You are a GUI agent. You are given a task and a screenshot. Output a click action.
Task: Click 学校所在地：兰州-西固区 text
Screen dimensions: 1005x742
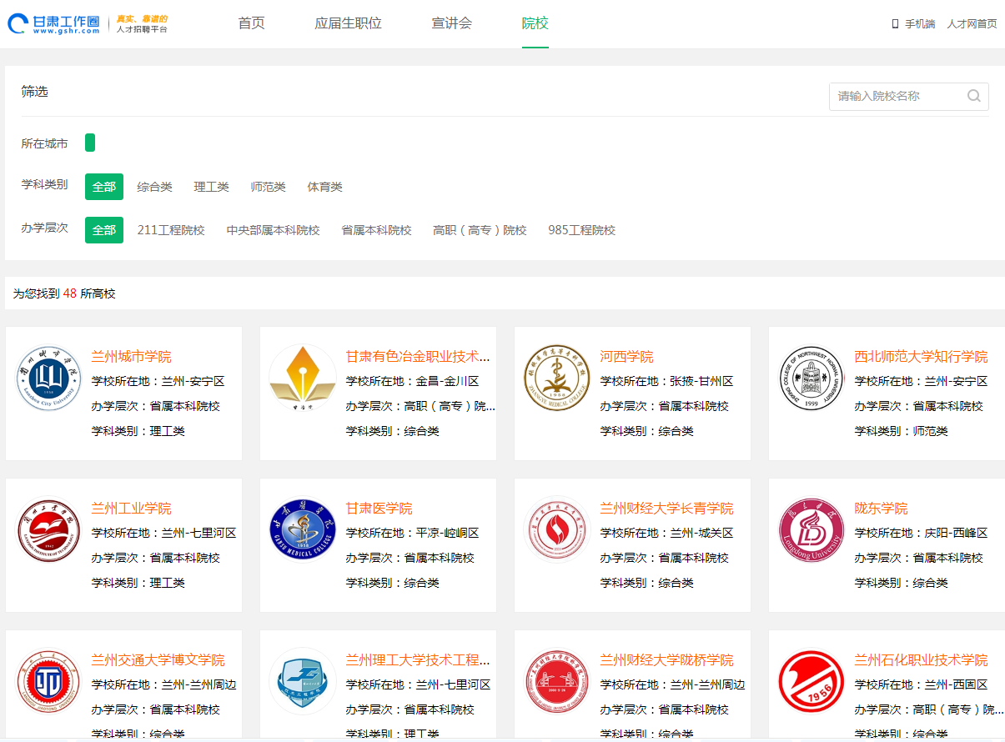922,685
